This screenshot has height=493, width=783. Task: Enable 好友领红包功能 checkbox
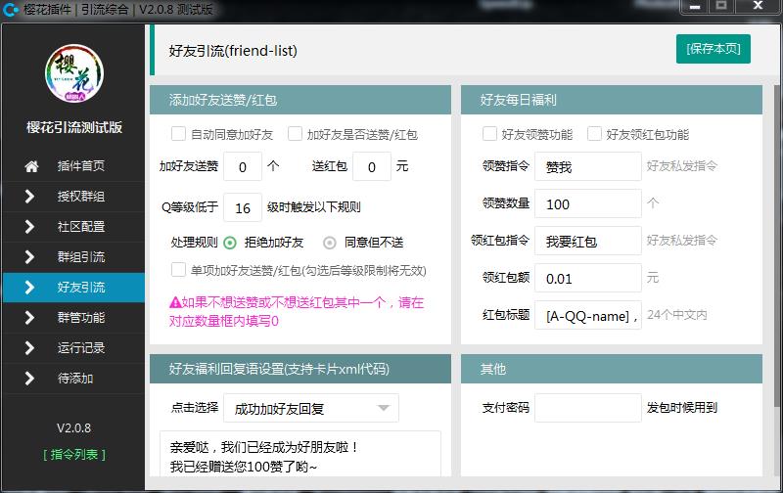[594, 134]
